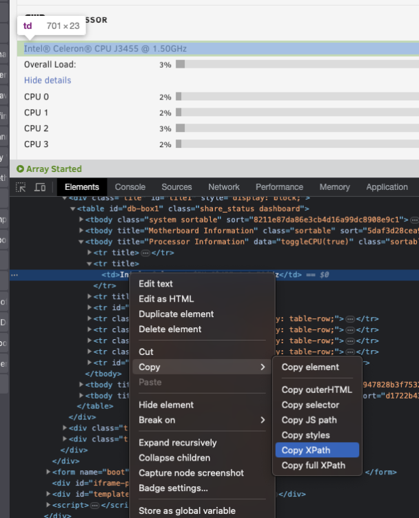This screenshot has height=518, width=419.
Task: Select Copy JS path
Action: [x=317, y=420]
